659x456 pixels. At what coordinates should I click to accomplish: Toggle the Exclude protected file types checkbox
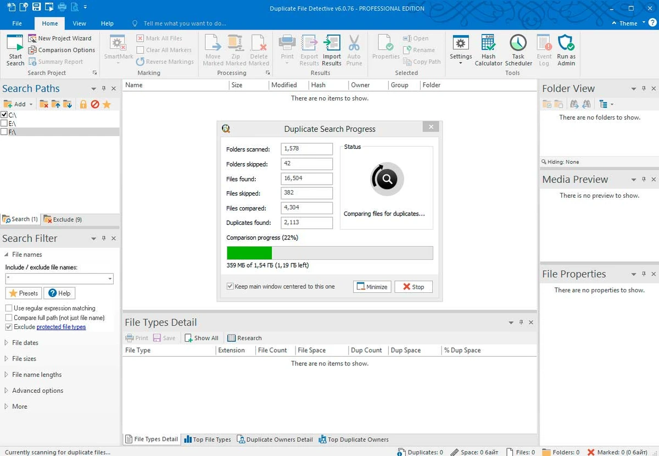pos(9,327)
